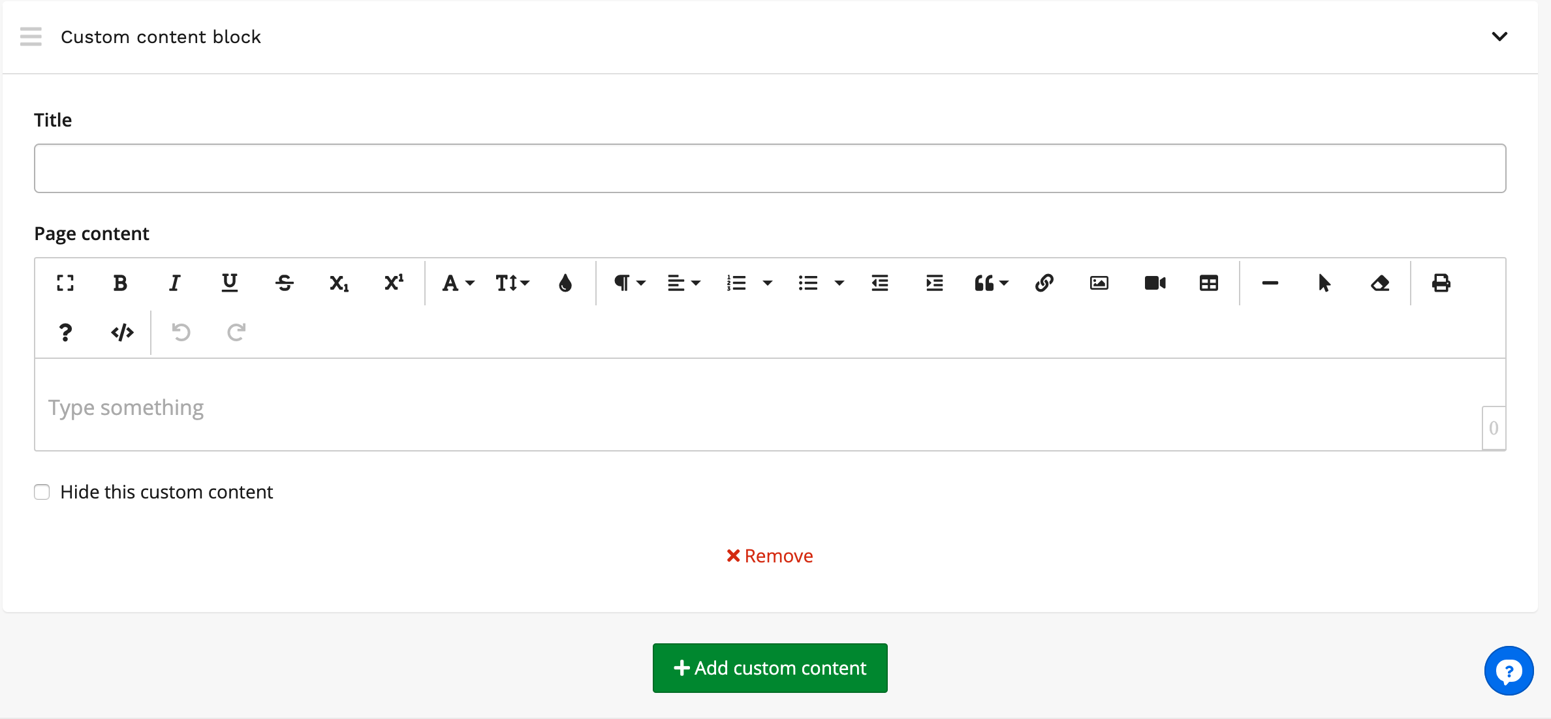Screen dimensions: 1551x719
Task: Click the insert link icon
Action: 1044,283
